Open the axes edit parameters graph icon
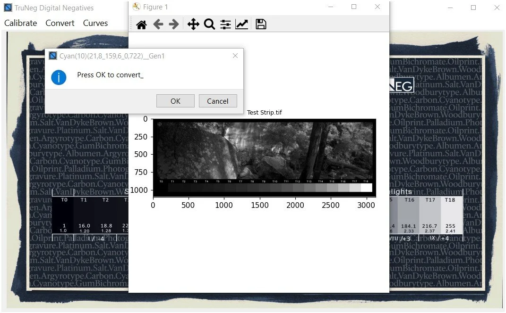This screenshot has height=313, width=506. click(x=241, y=24)
